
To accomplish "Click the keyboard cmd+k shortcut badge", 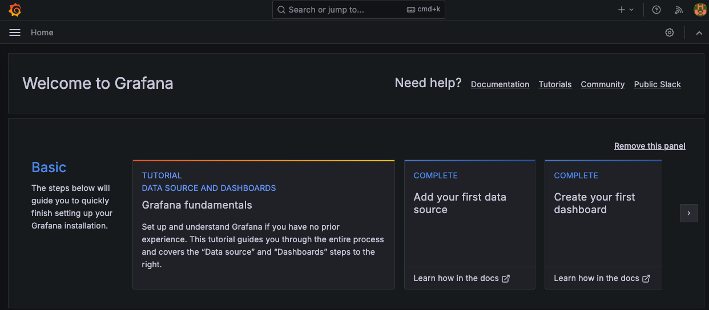I will tap(424, 10).
